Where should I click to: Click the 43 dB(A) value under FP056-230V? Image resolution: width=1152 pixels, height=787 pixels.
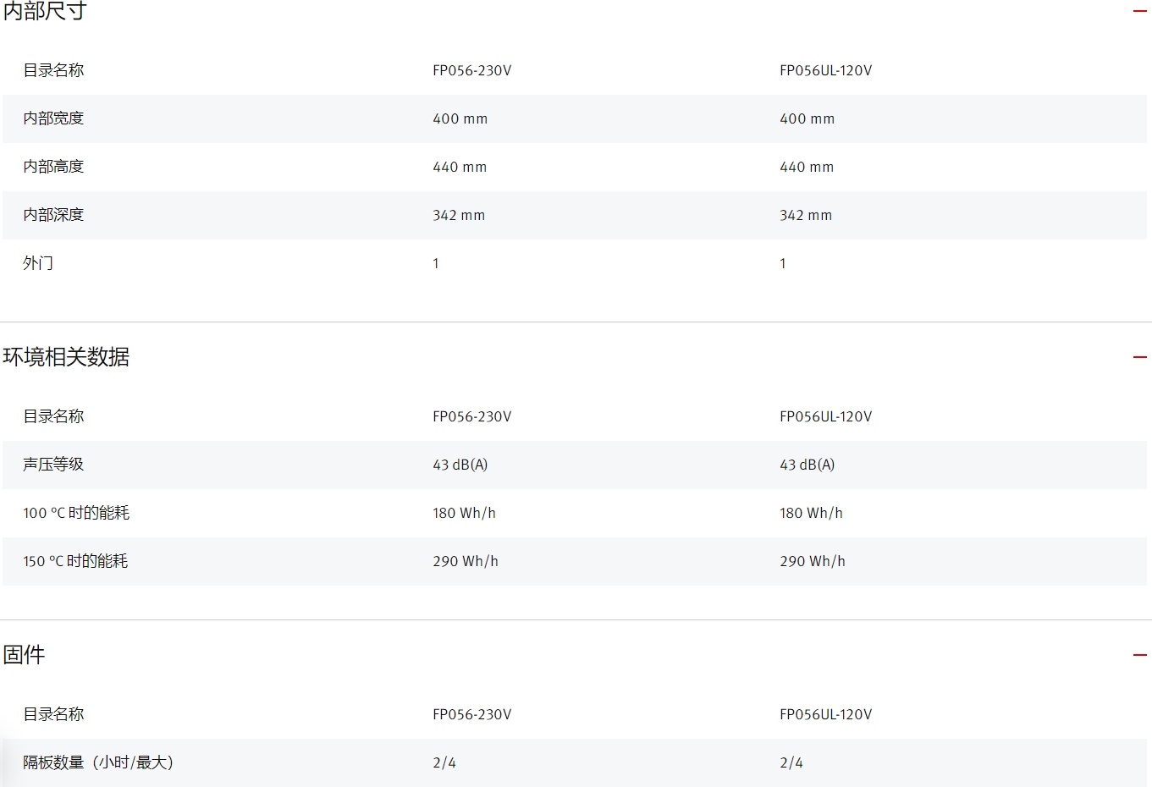click(460, 465)
